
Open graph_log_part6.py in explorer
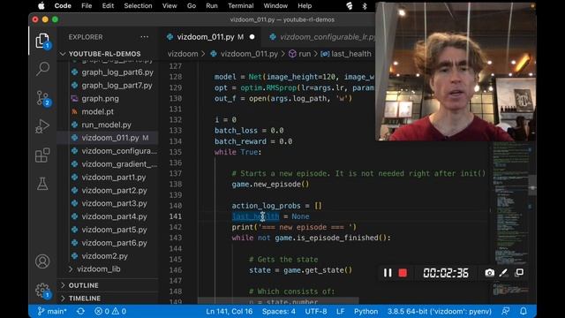(117, 72)
